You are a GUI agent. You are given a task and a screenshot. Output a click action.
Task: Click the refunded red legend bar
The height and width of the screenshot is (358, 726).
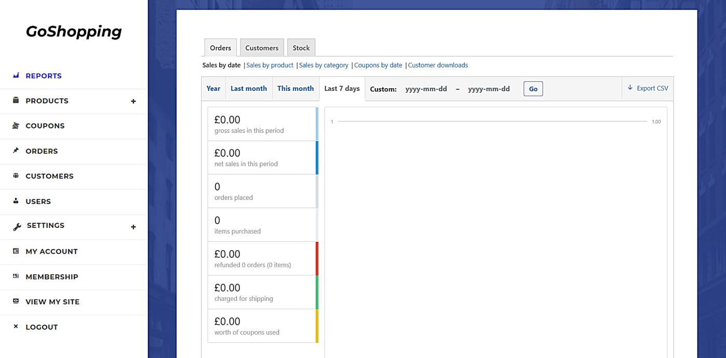point(317,258)
